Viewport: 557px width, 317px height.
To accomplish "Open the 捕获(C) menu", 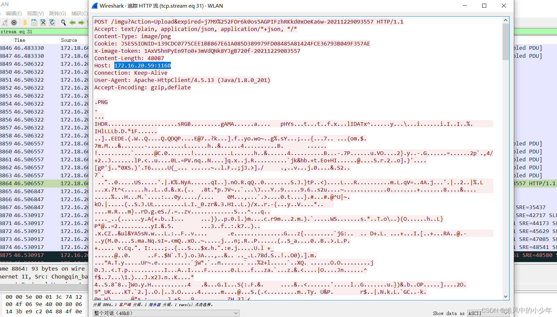I will 79,14.
